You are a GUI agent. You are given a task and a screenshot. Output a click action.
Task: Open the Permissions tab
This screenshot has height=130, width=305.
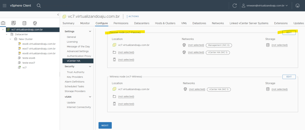click(121, 23)
